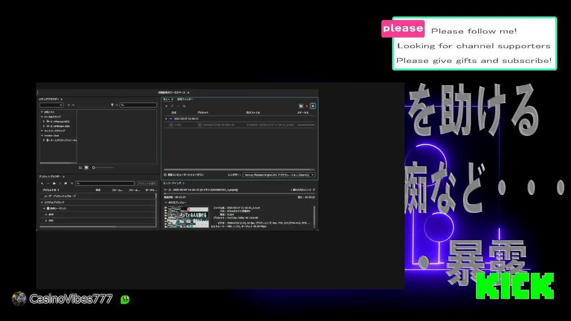Open the キュー panel menu icon

click(x=173, y=99)
